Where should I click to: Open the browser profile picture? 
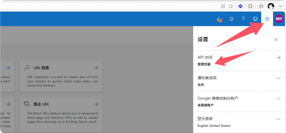tap(271, 6)
